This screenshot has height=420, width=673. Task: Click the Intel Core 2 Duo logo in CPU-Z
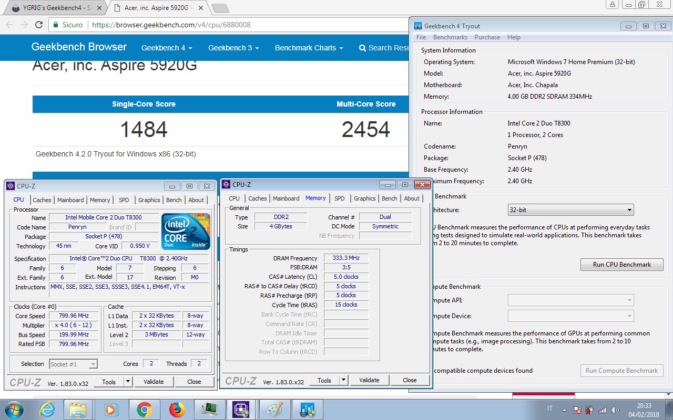pyautogui.click(x=186, y=231)
